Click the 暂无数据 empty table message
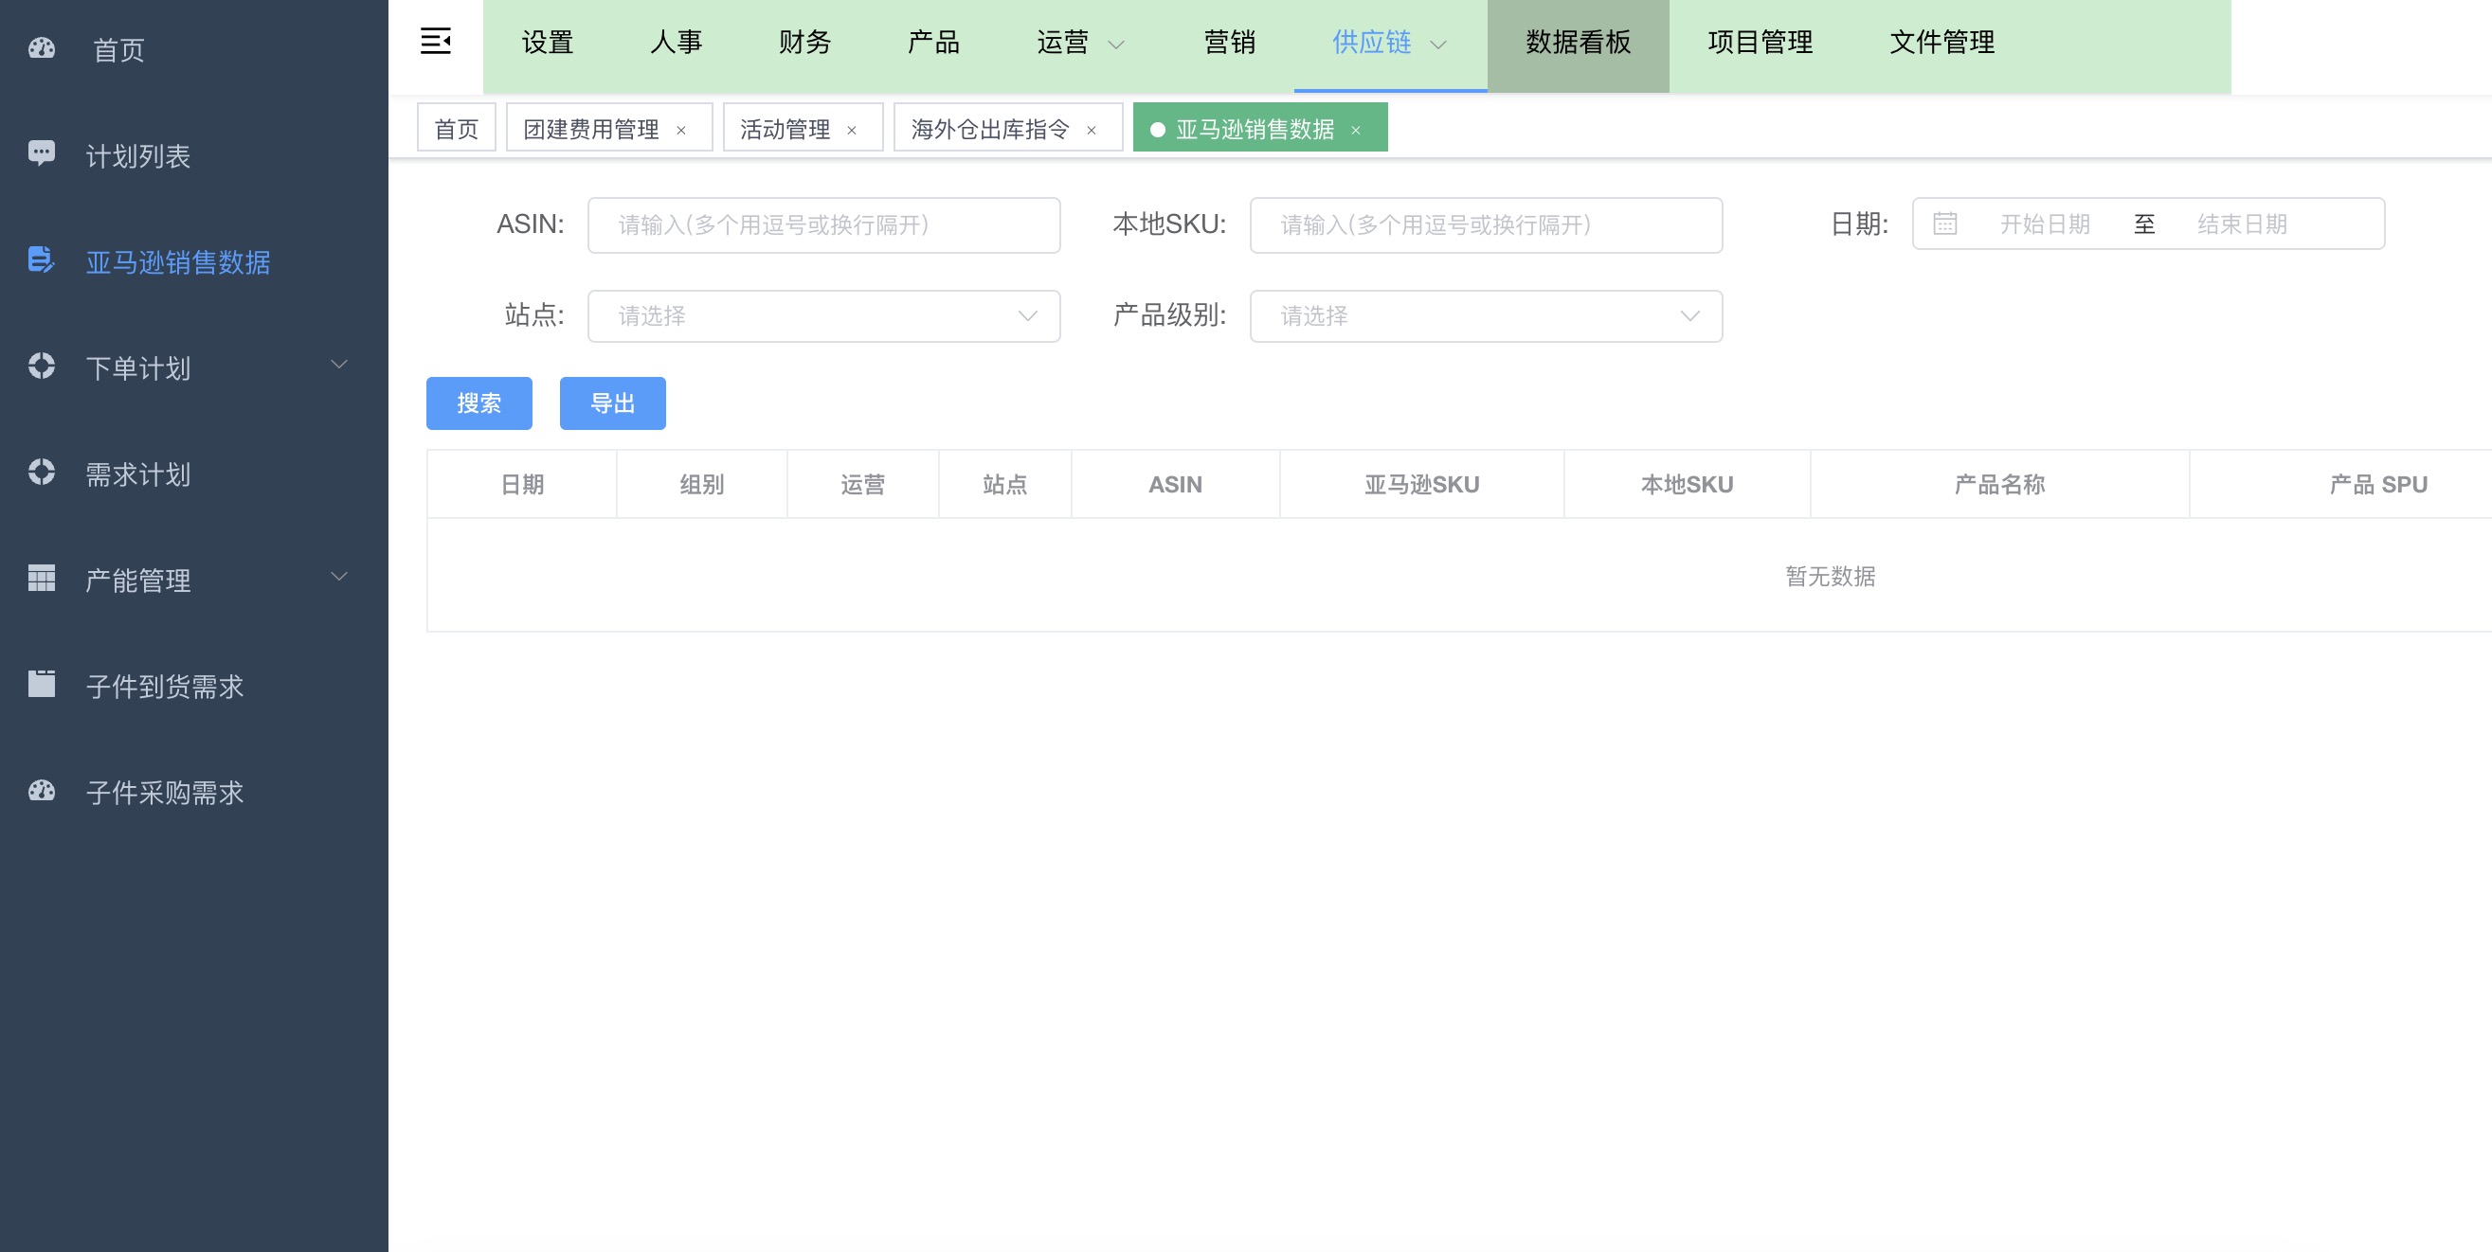Screen dimensions: 2492x1252 click(x=1830, y=576)
